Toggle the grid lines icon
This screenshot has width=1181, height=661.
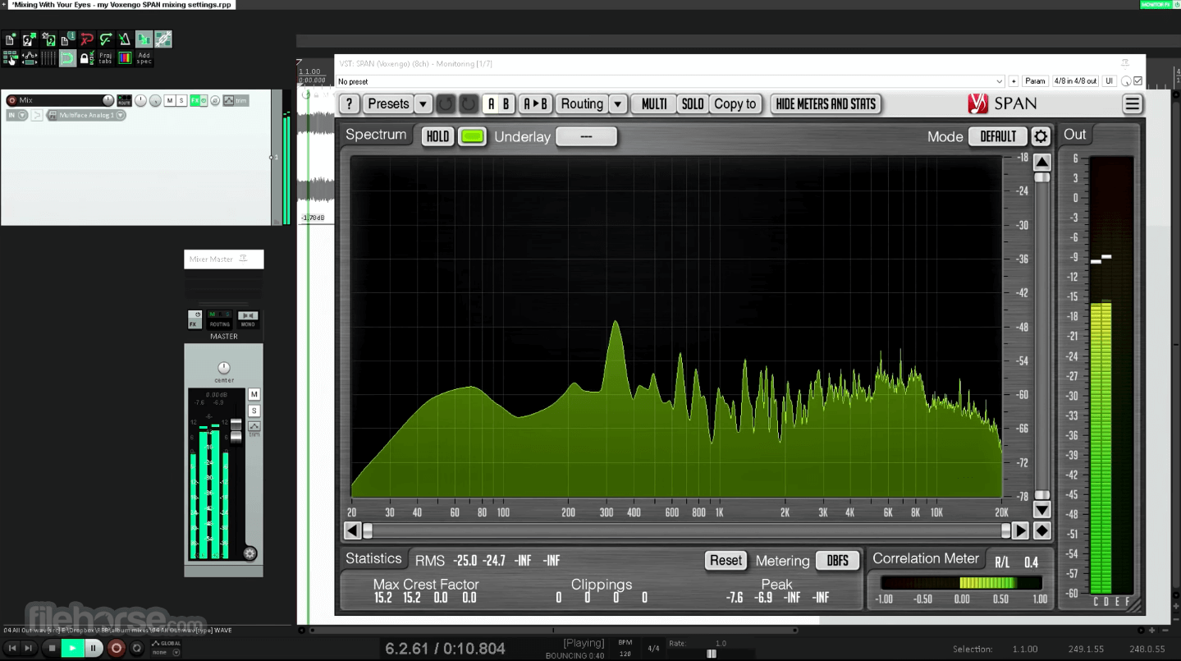pos(48,57)
